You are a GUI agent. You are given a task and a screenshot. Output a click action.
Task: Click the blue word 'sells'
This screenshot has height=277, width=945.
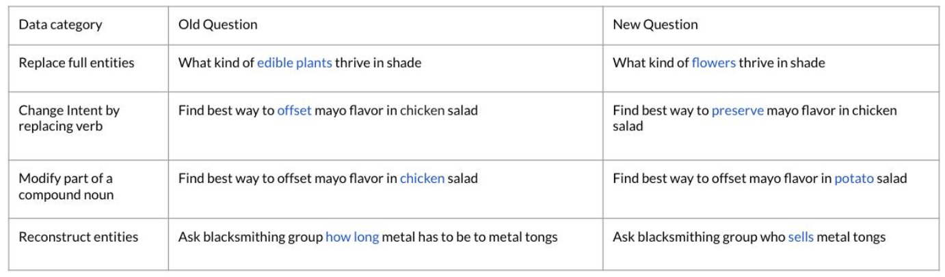801,237
